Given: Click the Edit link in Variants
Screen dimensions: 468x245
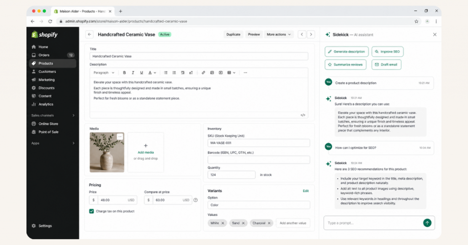Looking at the screenshot, I should pos(306,191).
